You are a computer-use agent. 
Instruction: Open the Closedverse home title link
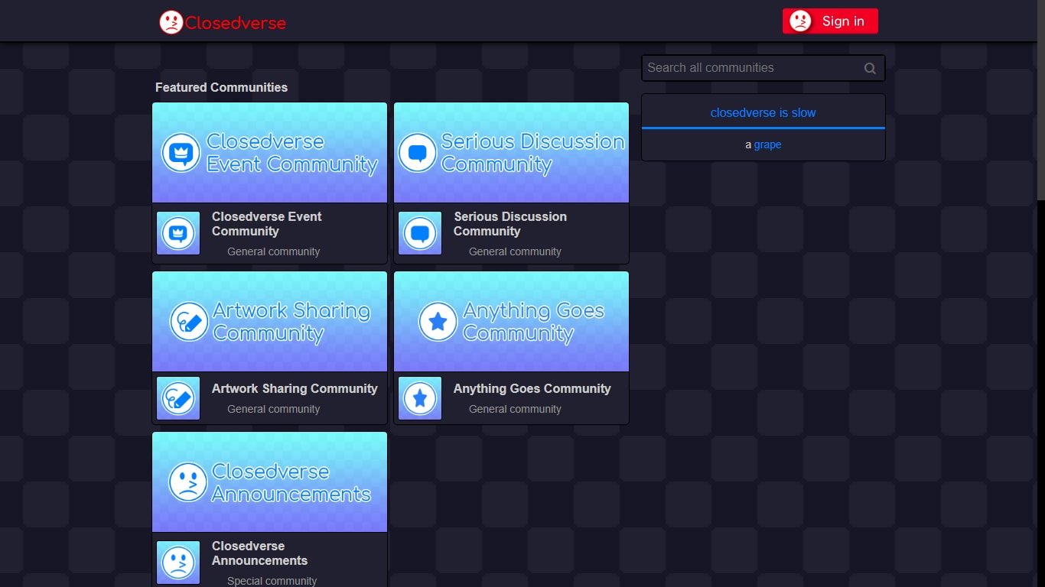click(236, 23)
